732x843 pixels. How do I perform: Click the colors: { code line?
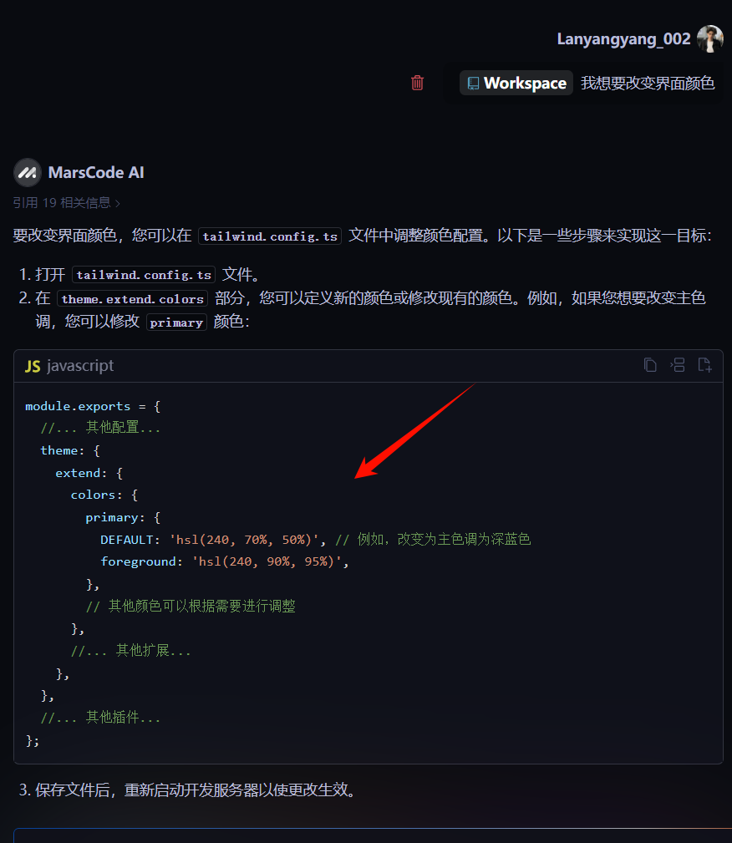click(104, 495)
